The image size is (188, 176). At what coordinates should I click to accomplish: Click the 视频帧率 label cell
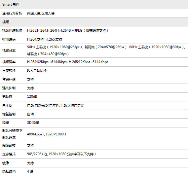tap(13, 51)
